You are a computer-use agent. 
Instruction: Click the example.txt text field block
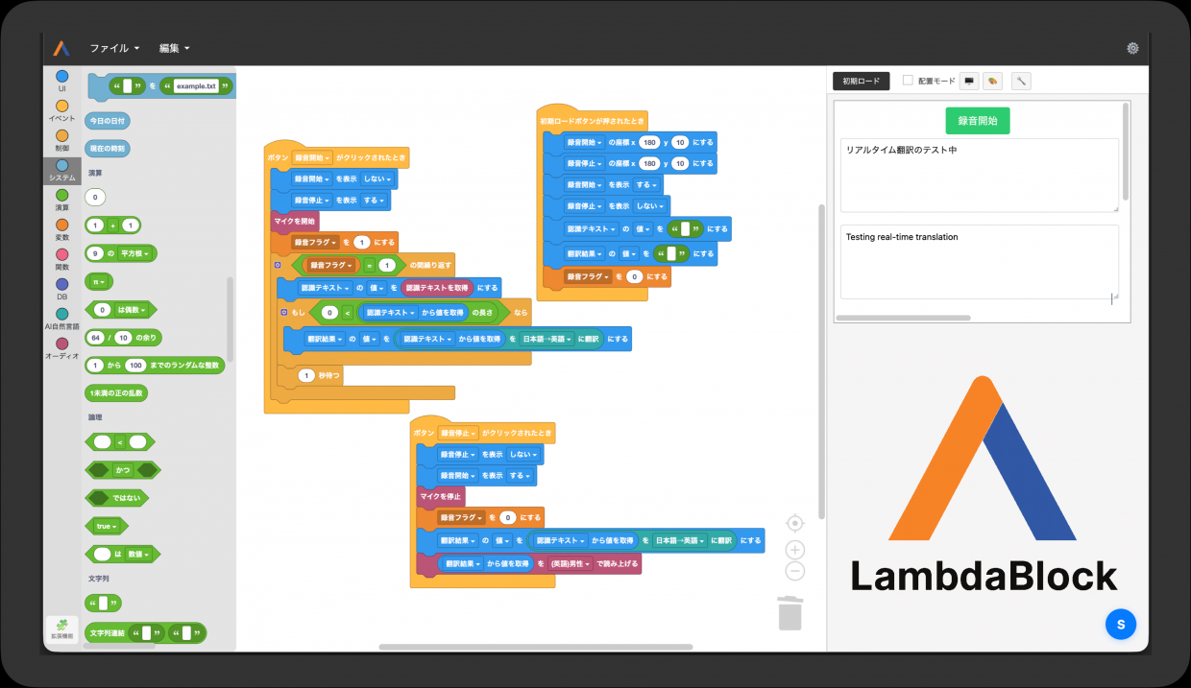198,86
